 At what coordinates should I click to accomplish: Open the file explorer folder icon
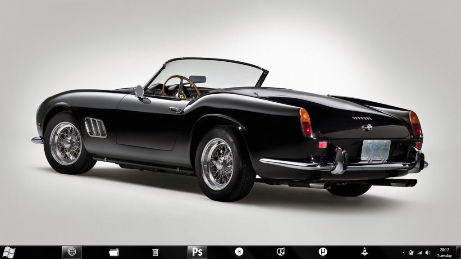(114, 252)
